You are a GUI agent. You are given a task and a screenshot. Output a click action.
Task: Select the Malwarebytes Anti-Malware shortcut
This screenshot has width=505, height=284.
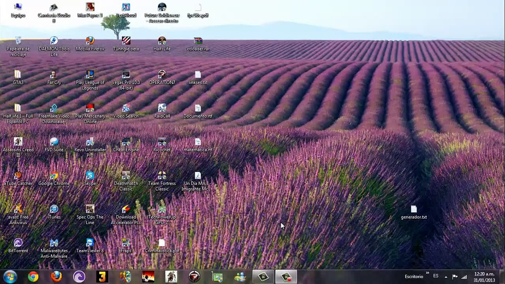54,248
